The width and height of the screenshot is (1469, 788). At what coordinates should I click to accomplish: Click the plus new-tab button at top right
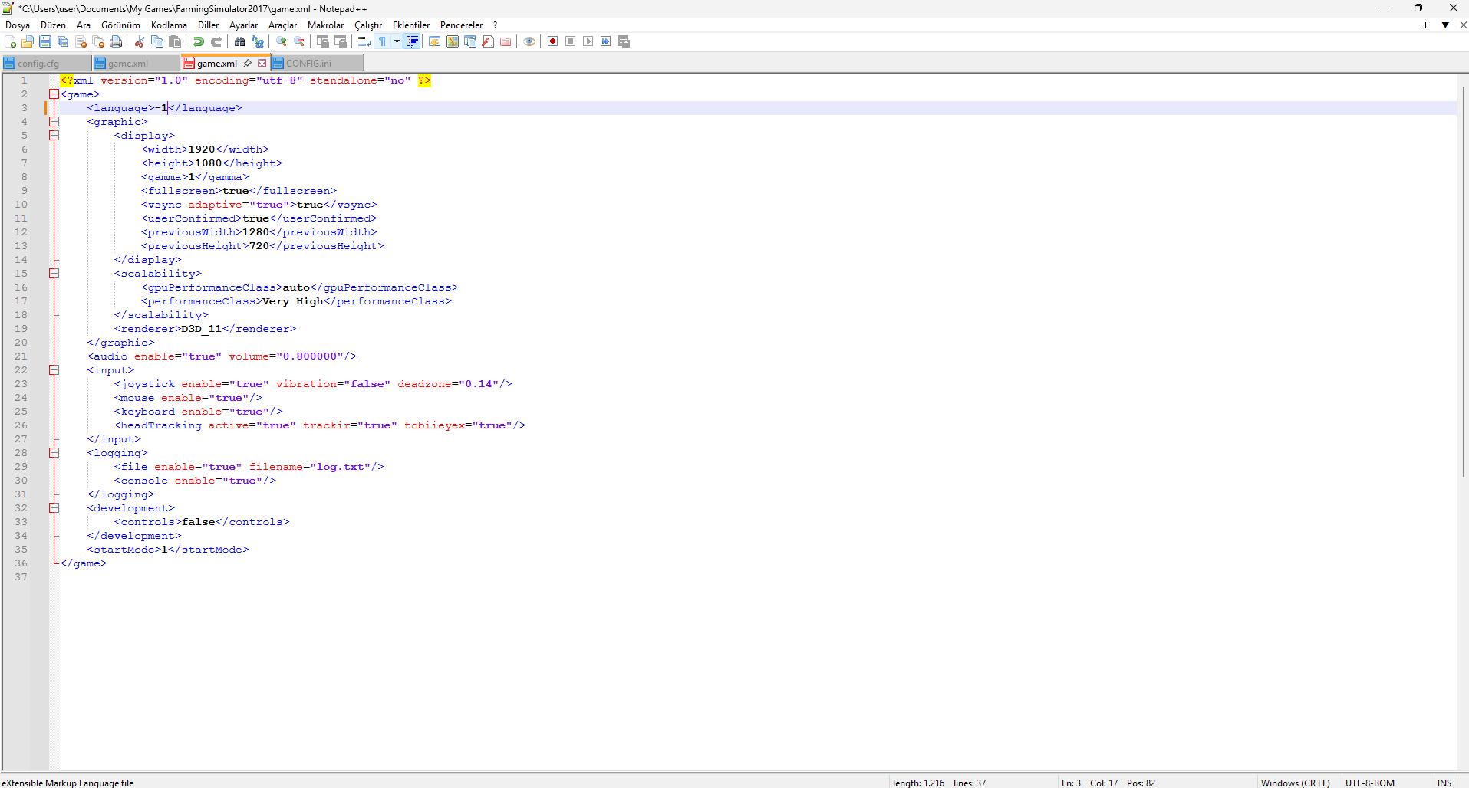(x=1425, y=25)
